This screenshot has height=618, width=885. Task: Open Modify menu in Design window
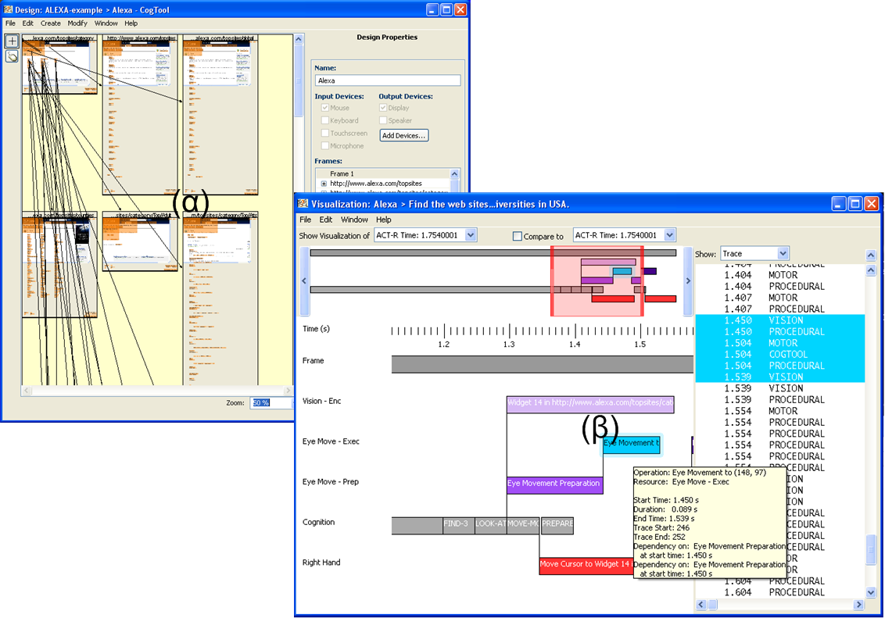click(77, 23)
